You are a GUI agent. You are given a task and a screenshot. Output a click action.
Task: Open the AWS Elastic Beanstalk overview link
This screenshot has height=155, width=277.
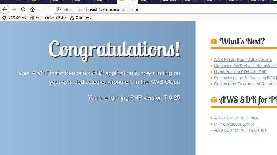pos(243,60)
